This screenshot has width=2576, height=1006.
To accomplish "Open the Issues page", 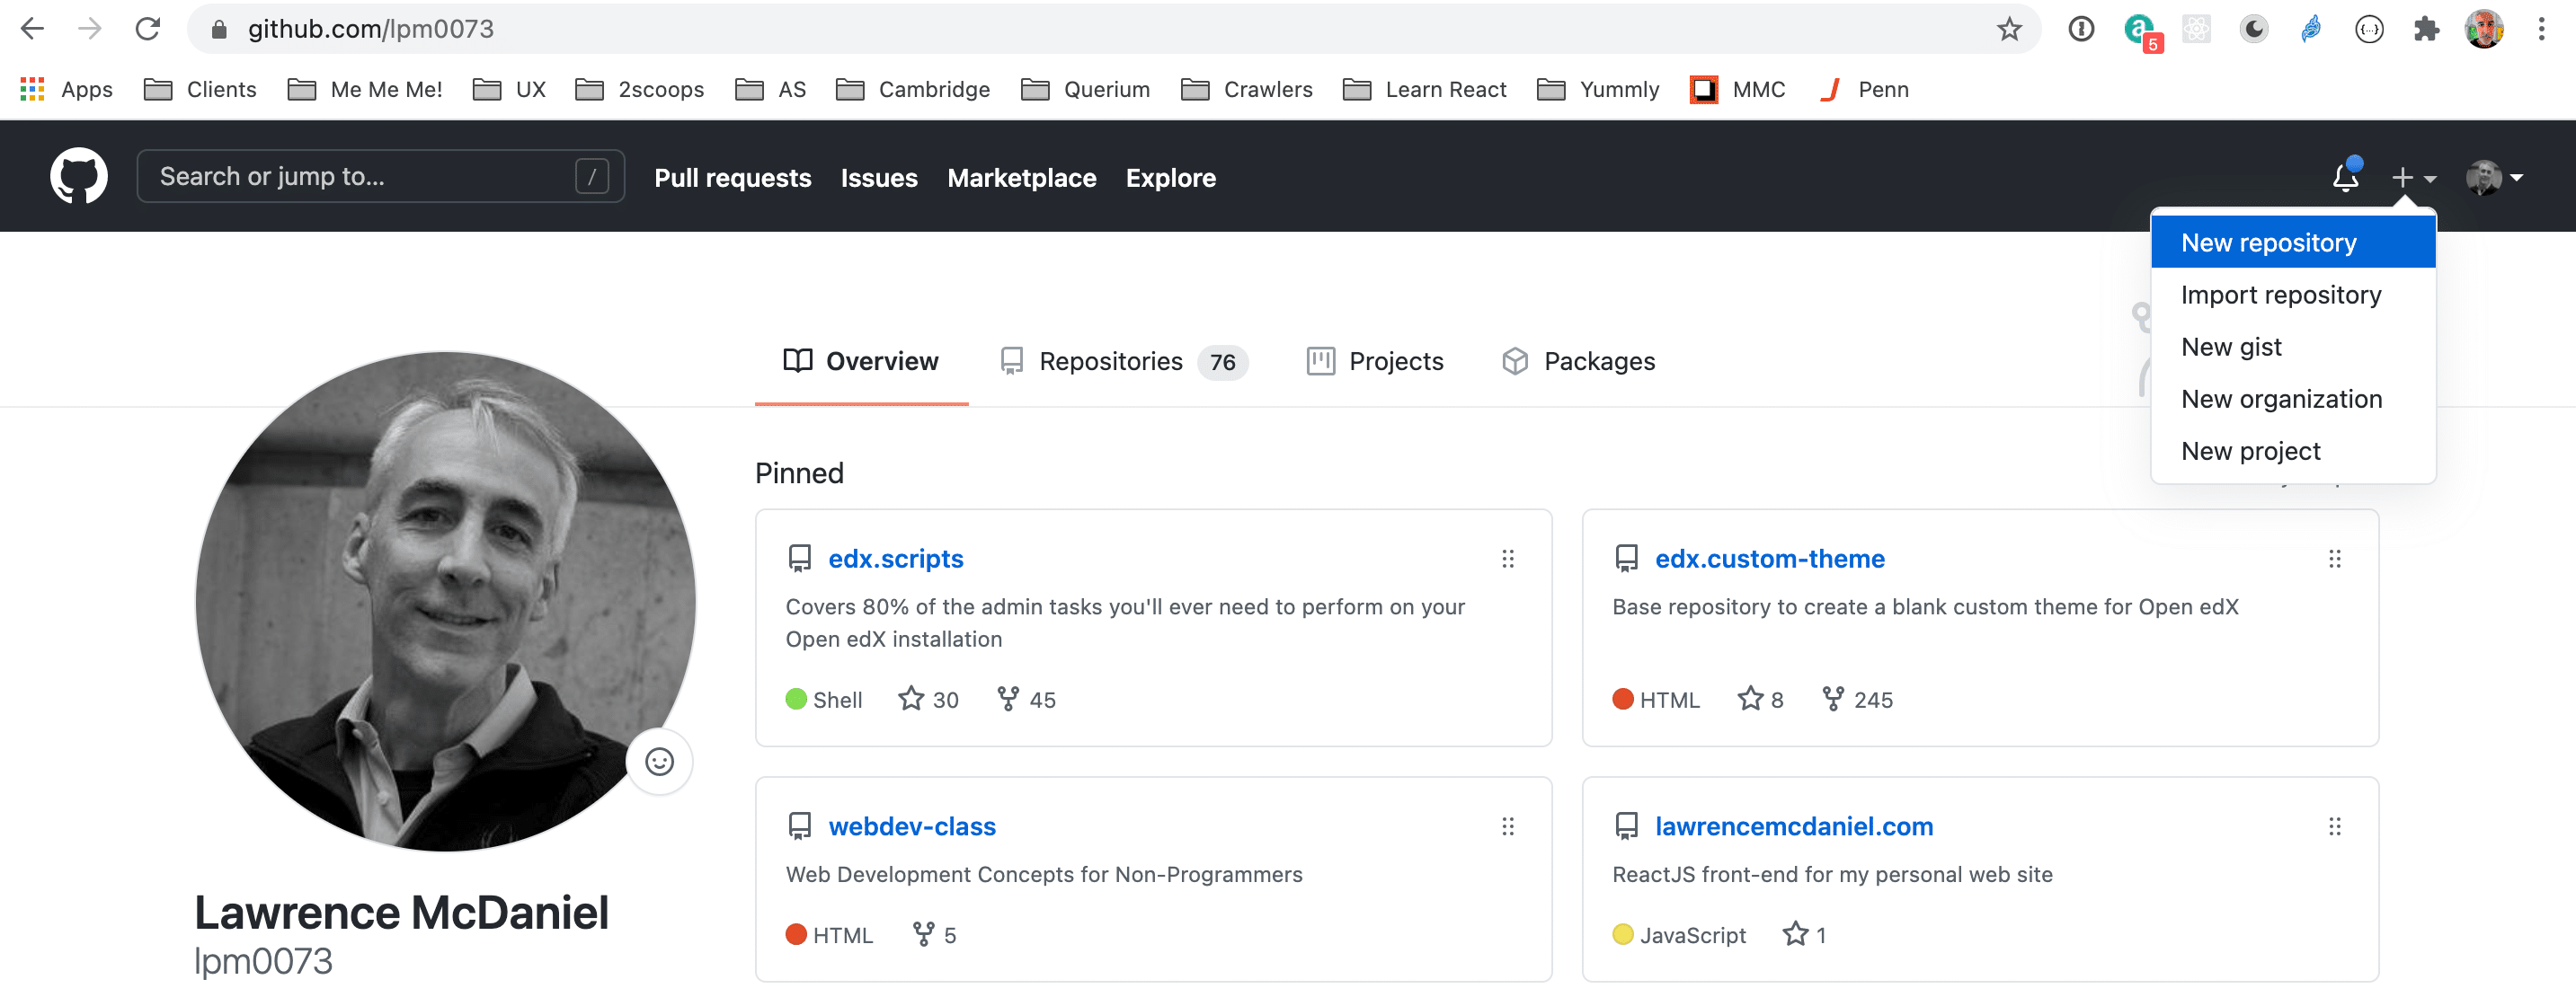I will [x=879, y=178].
